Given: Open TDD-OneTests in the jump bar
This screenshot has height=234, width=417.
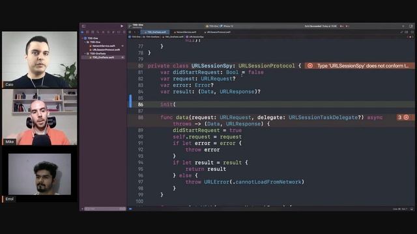Looking at the screenshot, I should 151,37.
